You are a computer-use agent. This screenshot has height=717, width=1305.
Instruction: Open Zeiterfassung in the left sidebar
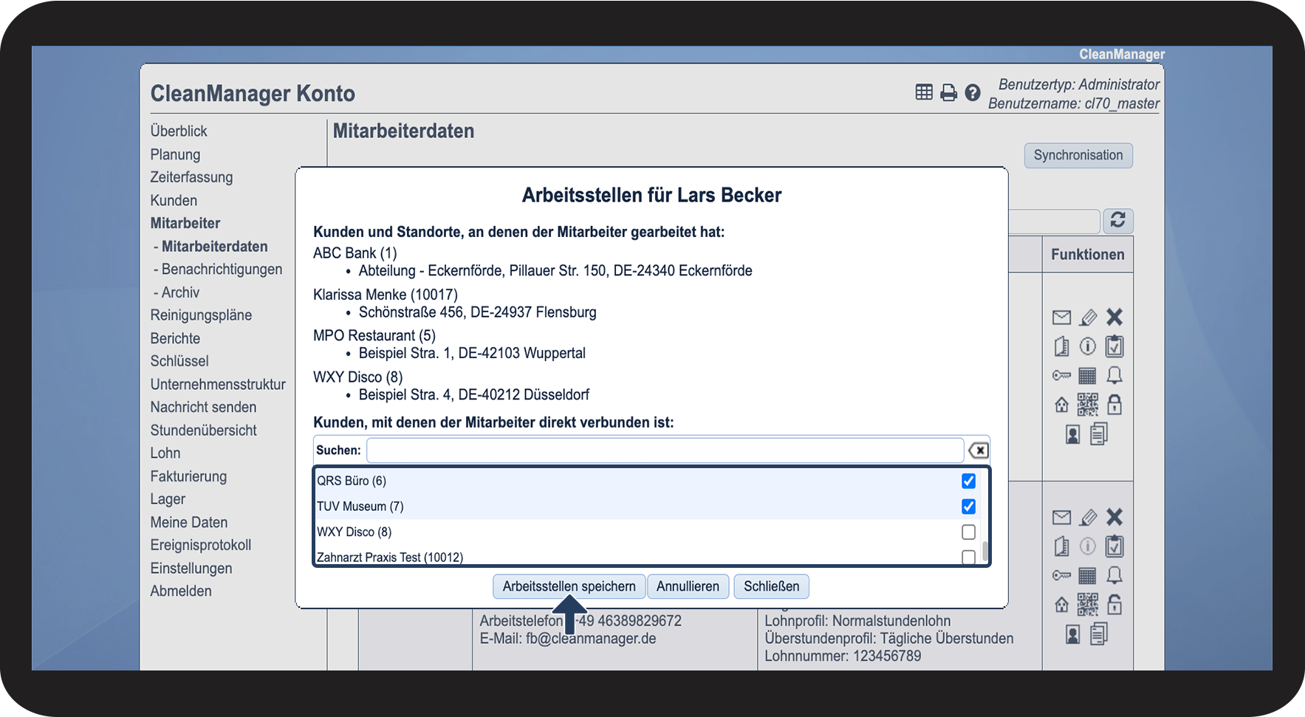(191, 177)
